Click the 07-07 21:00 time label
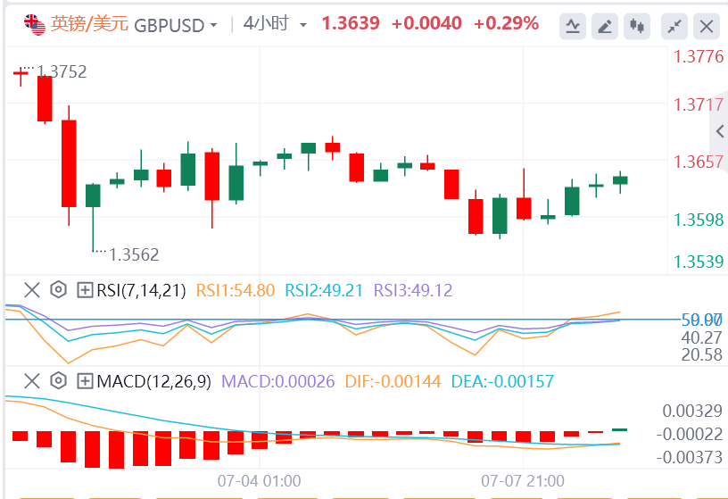The height and width of the screenshot is (499, 728). 523,481
